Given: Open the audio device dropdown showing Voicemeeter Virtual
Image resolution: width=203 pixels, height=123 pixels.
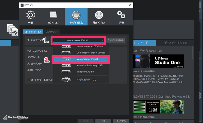Looking at the screenshot, I should pyautogui.click(x=78, y=40).
